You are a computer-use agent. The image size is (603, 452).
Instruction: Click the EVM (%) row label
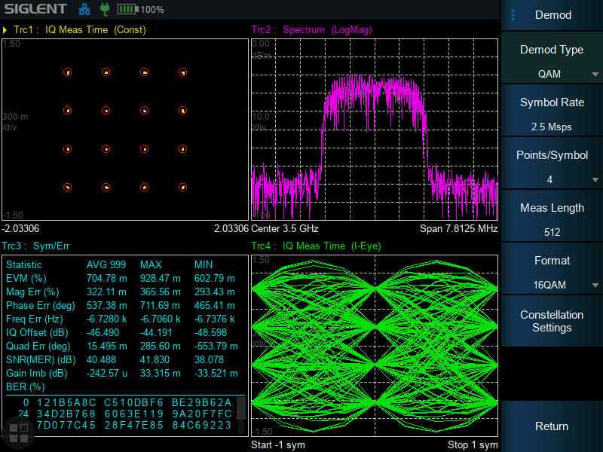[x=26, y=278]
